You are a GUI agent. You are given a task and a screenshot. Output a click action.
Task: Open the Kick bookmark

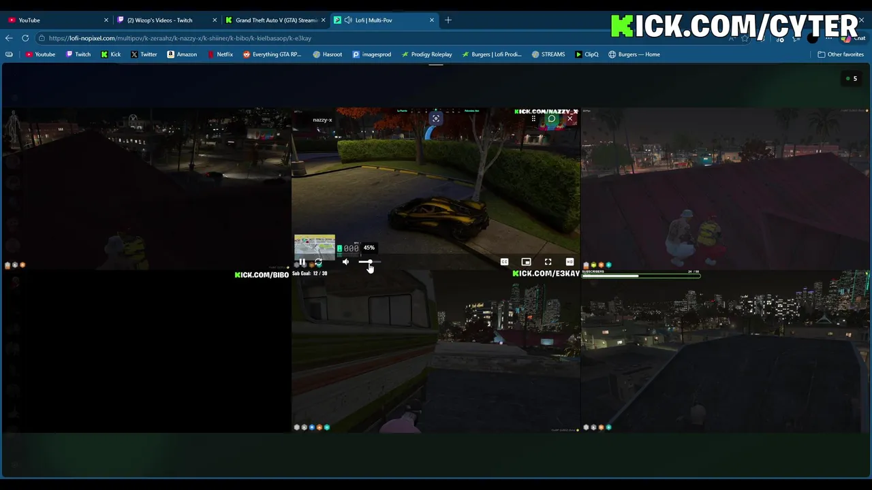[x=111, y=54]
